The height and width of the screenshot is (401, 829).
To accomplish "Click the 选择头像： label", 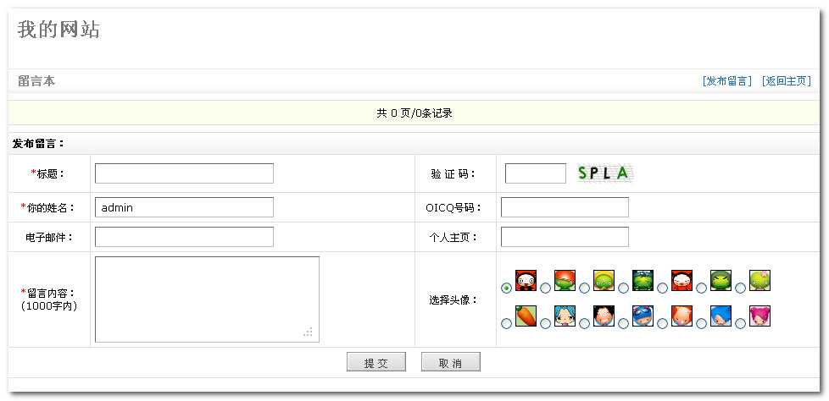I will tap(453, 300).
